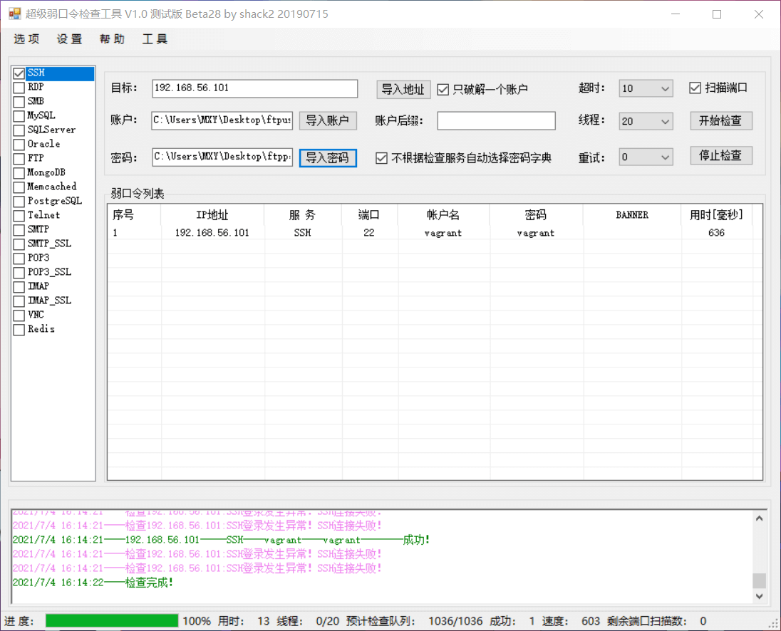Open the 超时 timeout dropdown
The height and width of the screenshot is (631, 781).
click(646, 88)
